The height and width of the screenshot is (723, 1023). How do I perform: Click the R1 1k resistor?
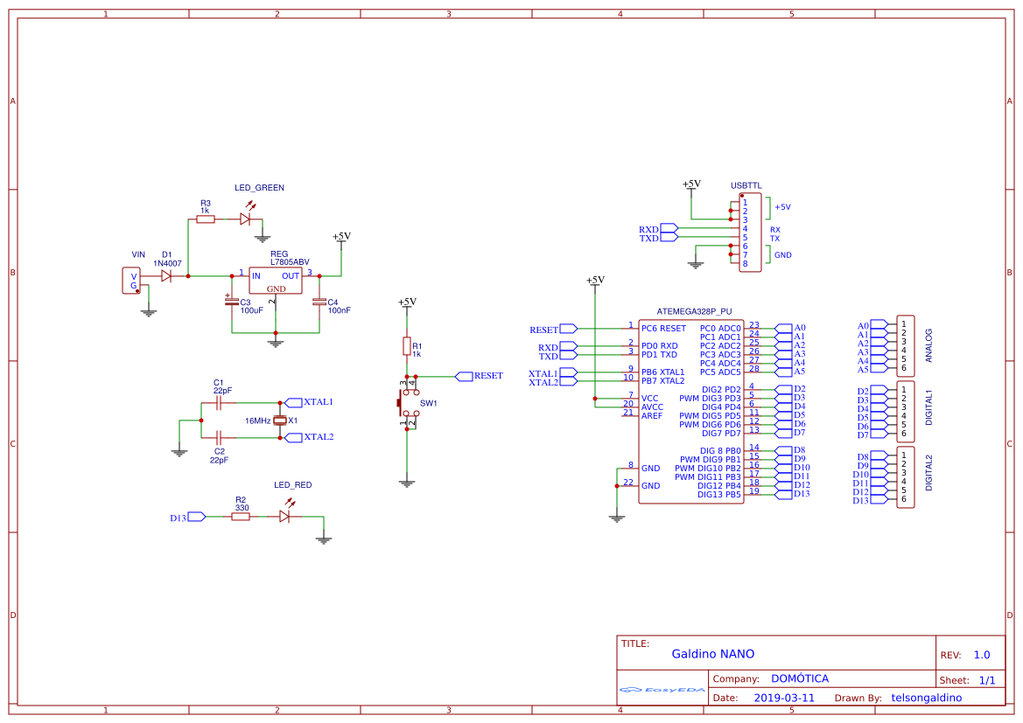pyautogui.click(x=406, y=347)
